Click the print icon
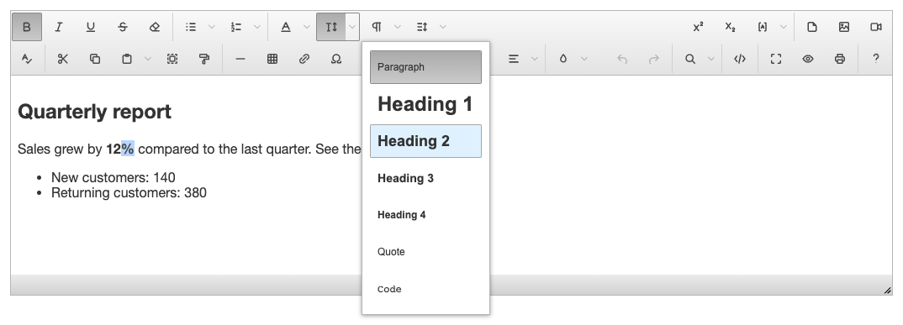This screenshot has height=325, width=903. (840, 59)
